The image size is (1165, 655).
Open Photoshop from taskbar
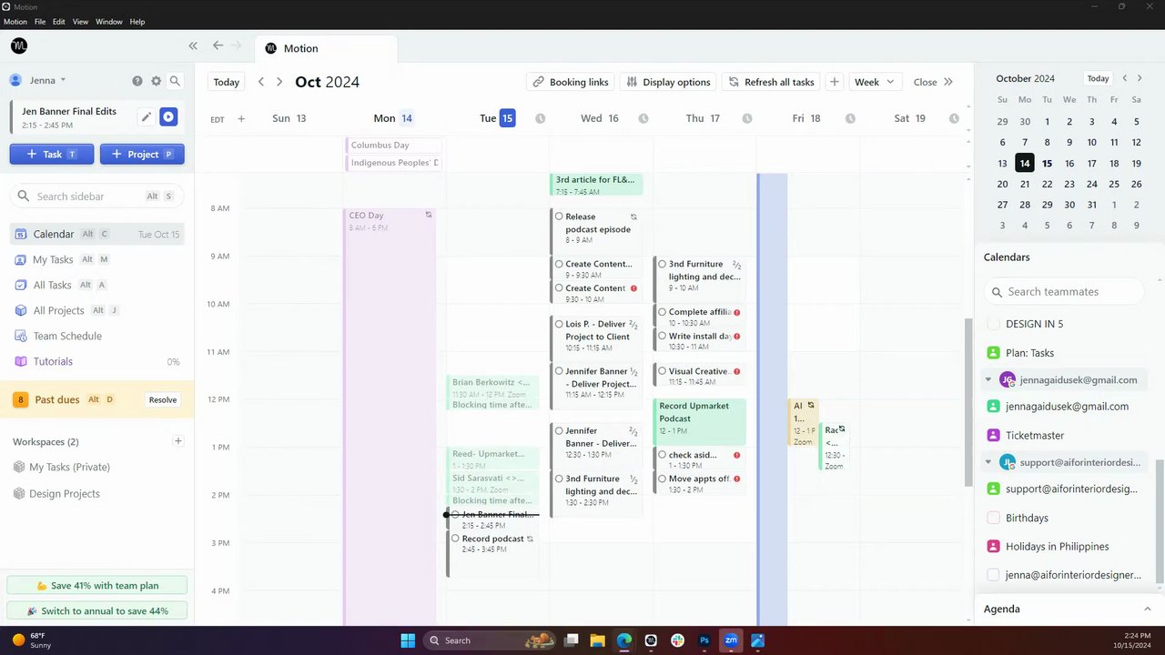704,640
